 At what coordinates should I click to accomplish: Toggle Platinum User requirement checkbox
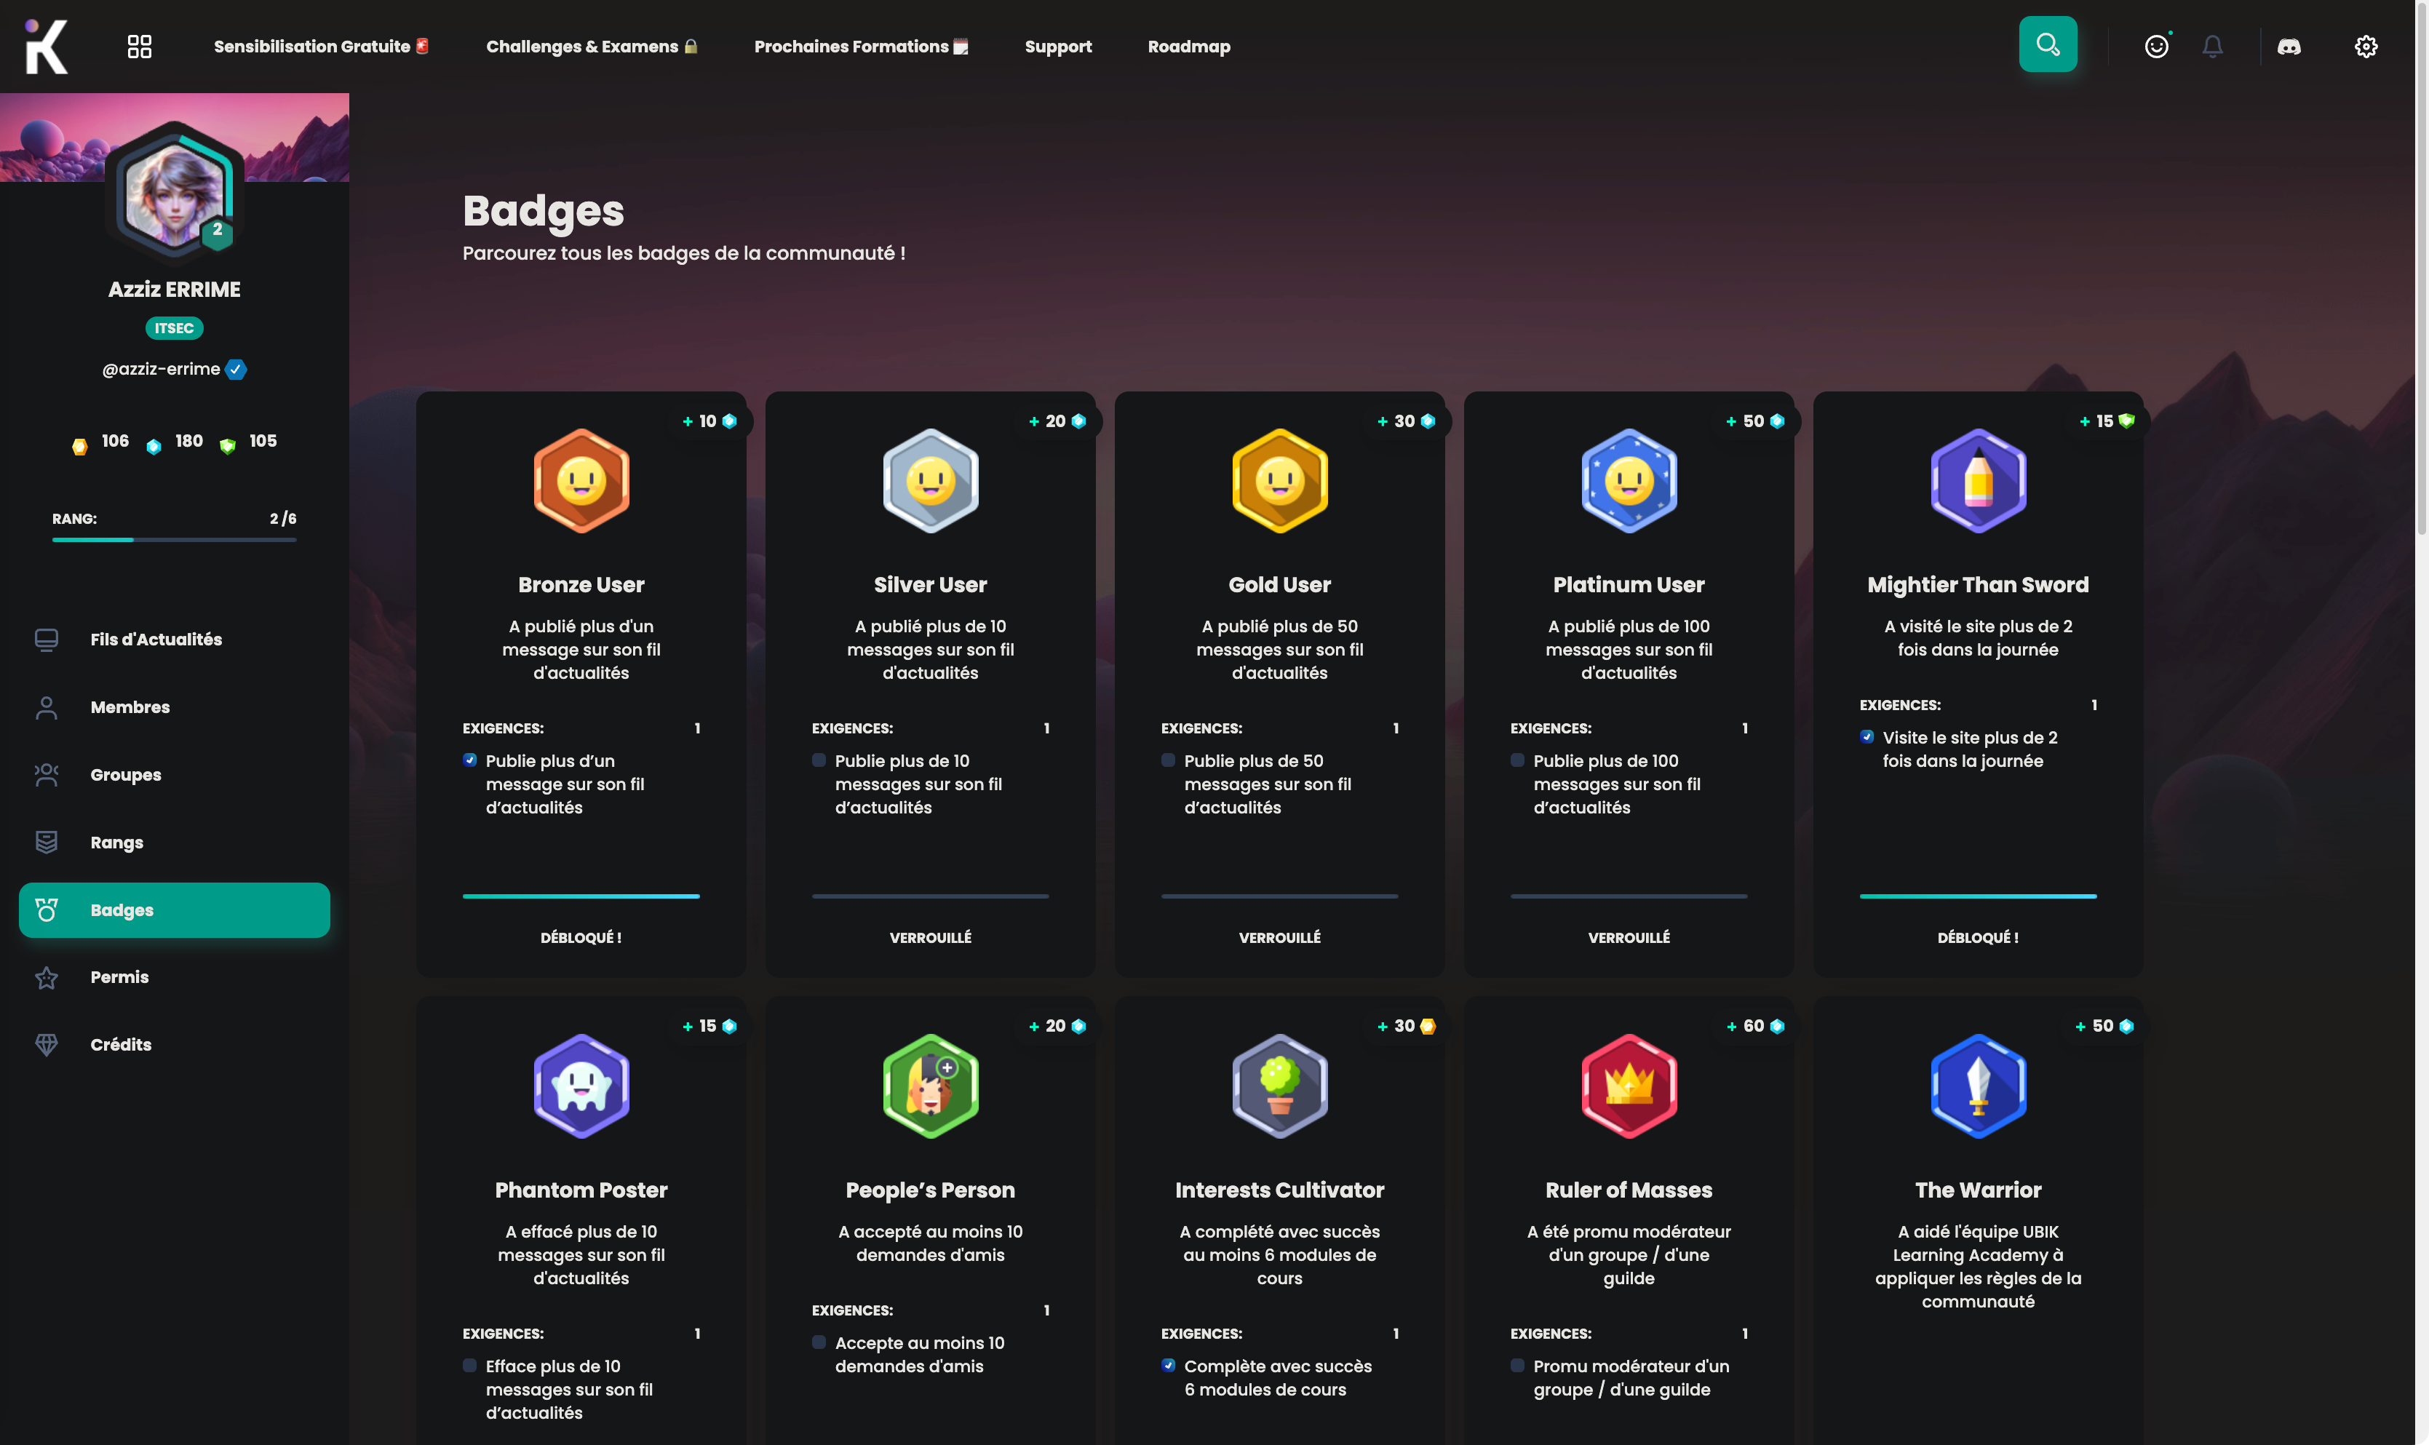[x=1518, y=760]
